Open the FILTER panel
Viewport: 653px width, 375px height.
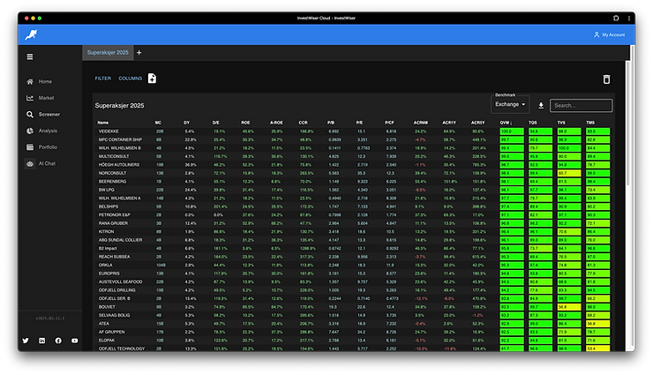103,79
